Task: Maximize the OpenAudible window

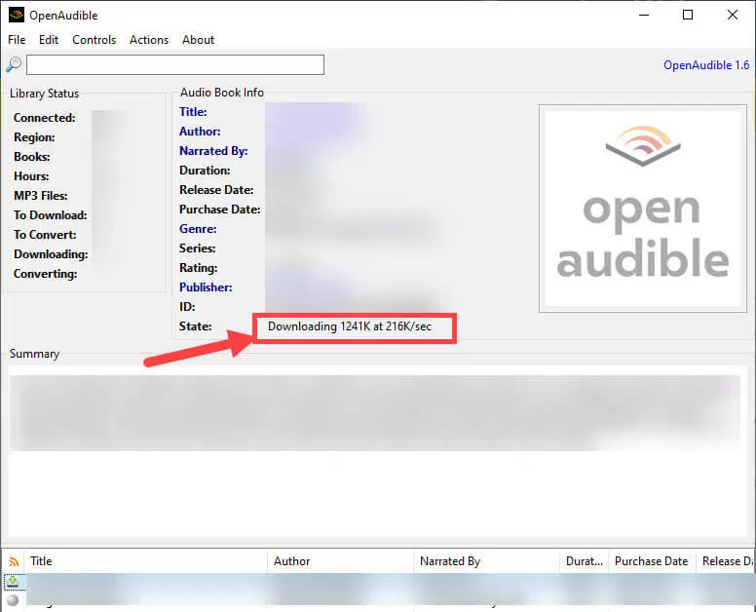Action: point(688,16)
